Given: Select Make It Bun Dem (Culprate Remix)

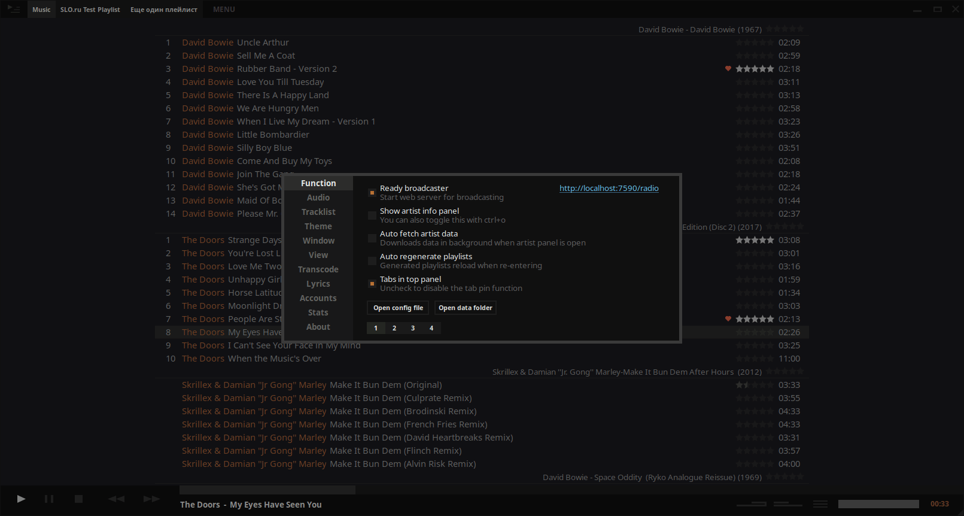Looking at the screenshot, I should click(482, 398).
